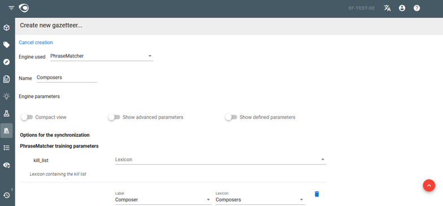Expand the kill_list Lexicon dropdown
This screenshot has height=206, width=443.
[x=221, y=159]
